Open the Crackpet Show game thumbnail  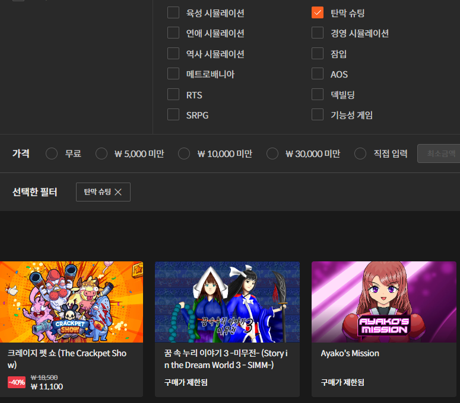71,302
